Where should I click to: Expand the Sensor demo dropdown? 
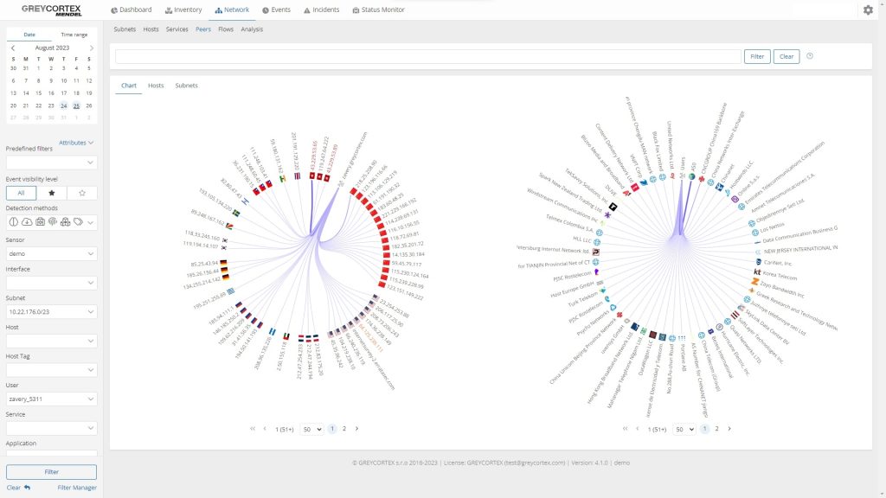point(51,254)
